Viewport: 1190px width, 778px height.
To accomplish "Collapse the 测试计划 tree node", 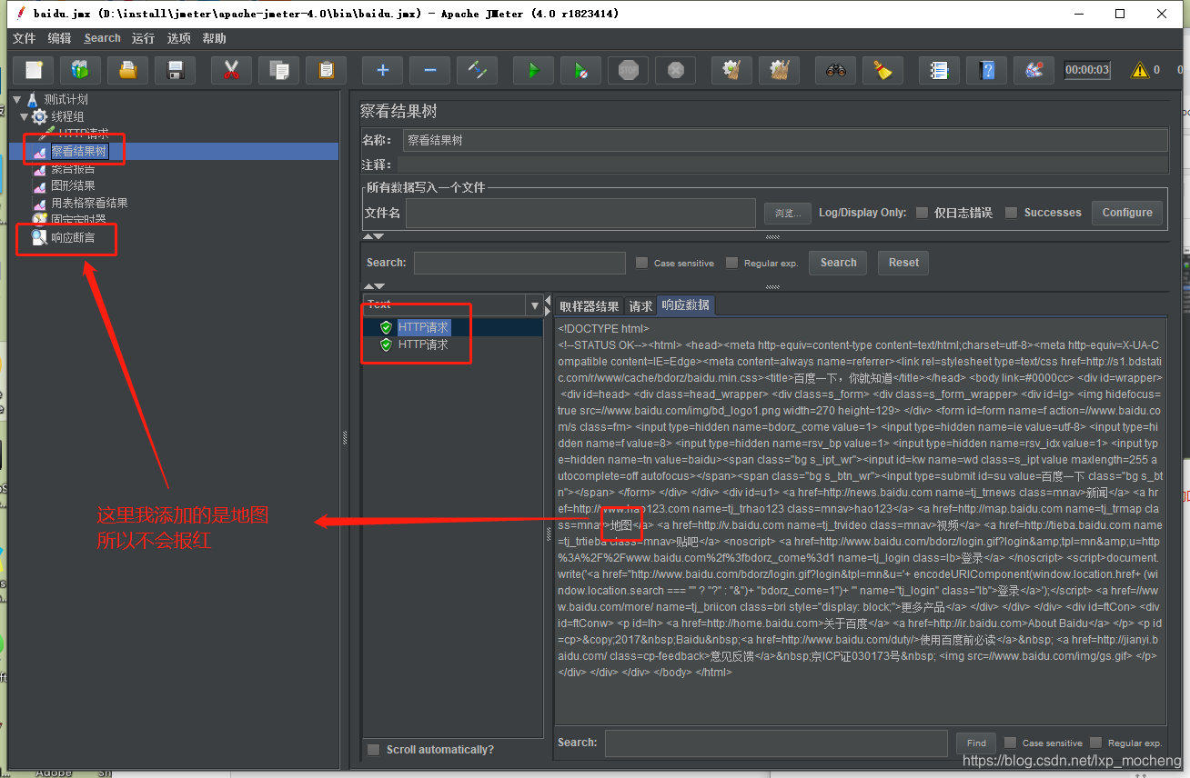I will pyautogui.click(x=17, y=99).
